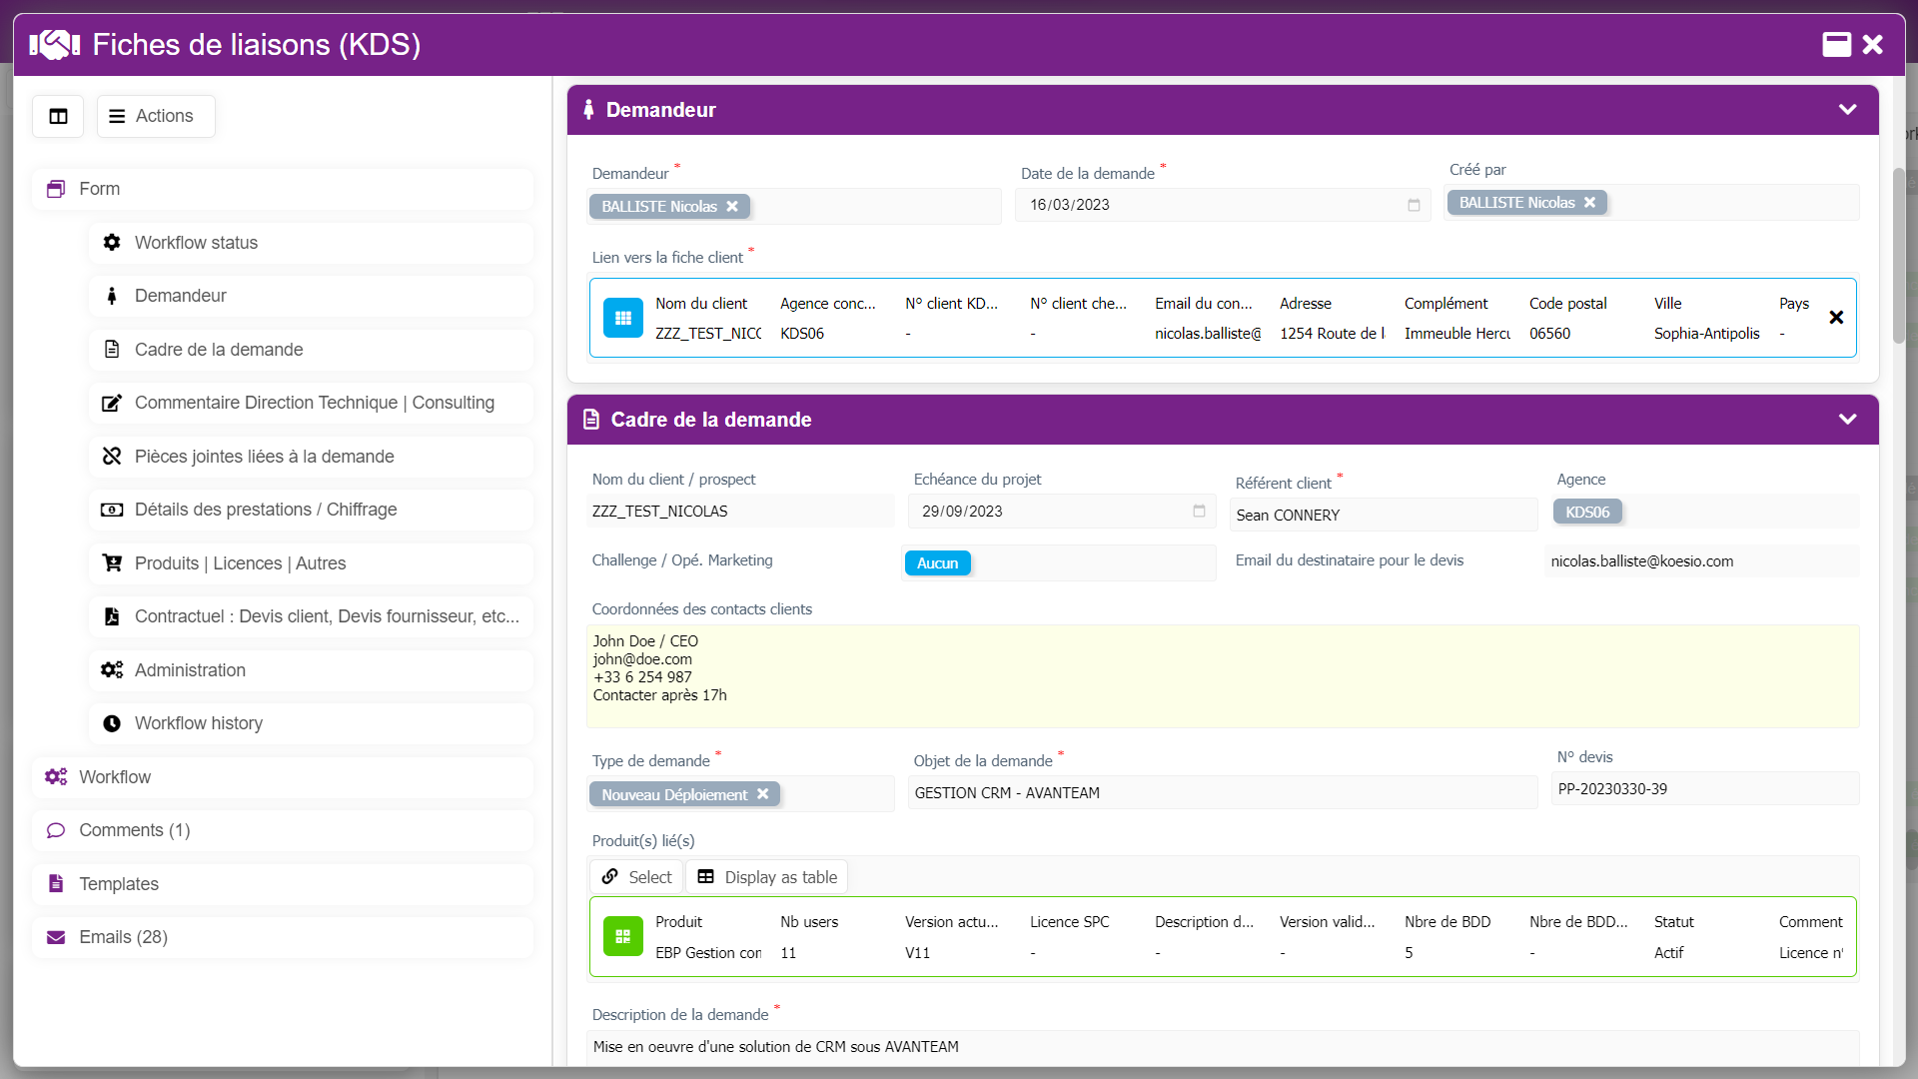Open calendar for Echéance du projet
Viewport: 1918px width, 1079px height.
pos(1199,512)
